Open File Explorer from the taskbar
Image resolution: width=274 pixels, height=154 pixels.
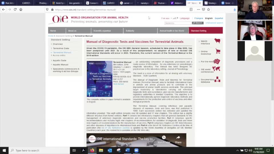point(101,150)
